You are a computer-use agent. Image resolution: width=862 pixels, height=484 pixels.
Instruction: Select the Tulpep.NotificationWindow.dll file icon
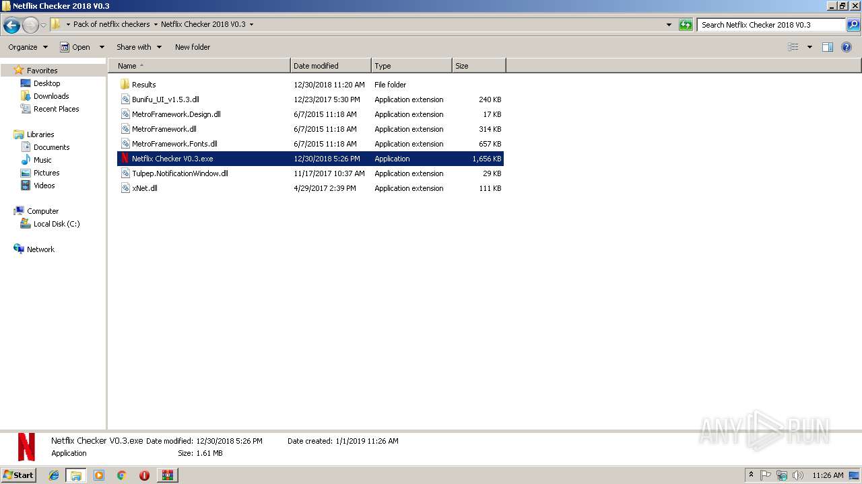click(x=125, y=173)
